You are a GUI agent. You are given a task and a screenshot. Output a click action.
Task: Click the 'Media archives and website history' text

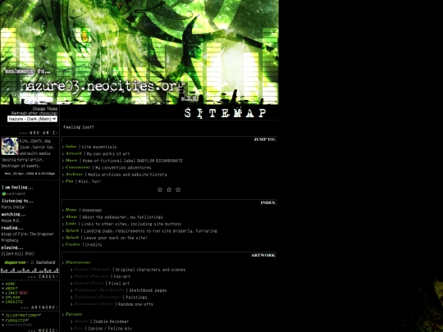tap(127, 175)
